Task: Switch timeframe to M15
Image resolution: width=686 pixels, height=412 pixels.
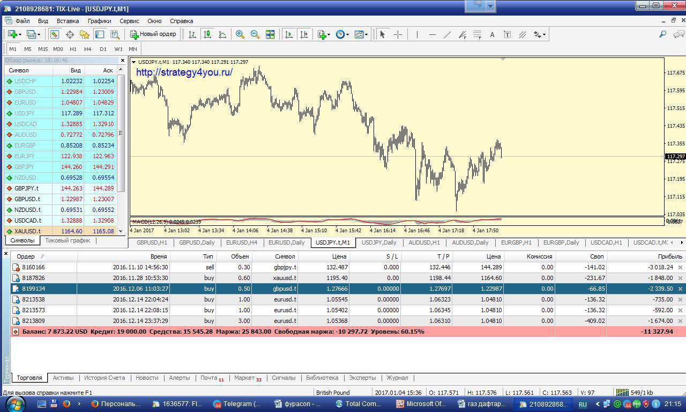Action: coord(43,49)
